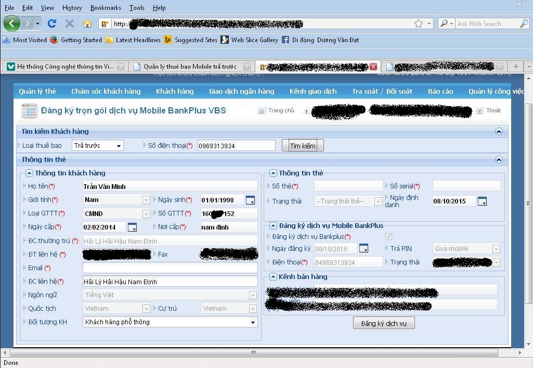
Task: Open the Tools menu
Action: click(x=137, y=7)
